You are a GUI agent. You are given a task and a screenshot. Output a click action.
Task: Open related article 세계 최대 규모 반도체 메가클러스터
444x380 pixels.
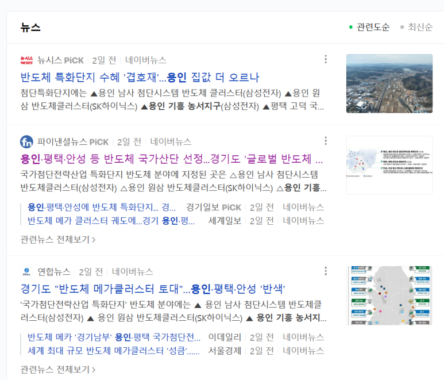113,351
